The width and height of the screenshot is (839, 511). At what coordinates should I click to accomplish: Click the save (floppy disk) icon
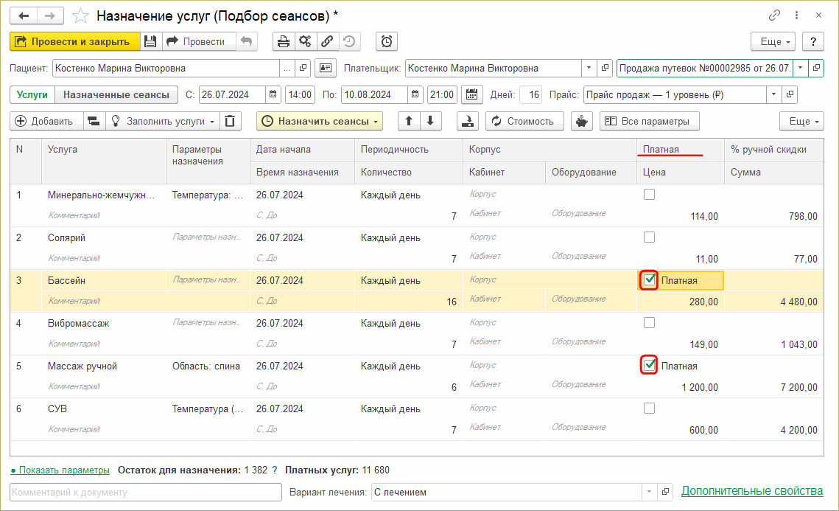[150, 42]
